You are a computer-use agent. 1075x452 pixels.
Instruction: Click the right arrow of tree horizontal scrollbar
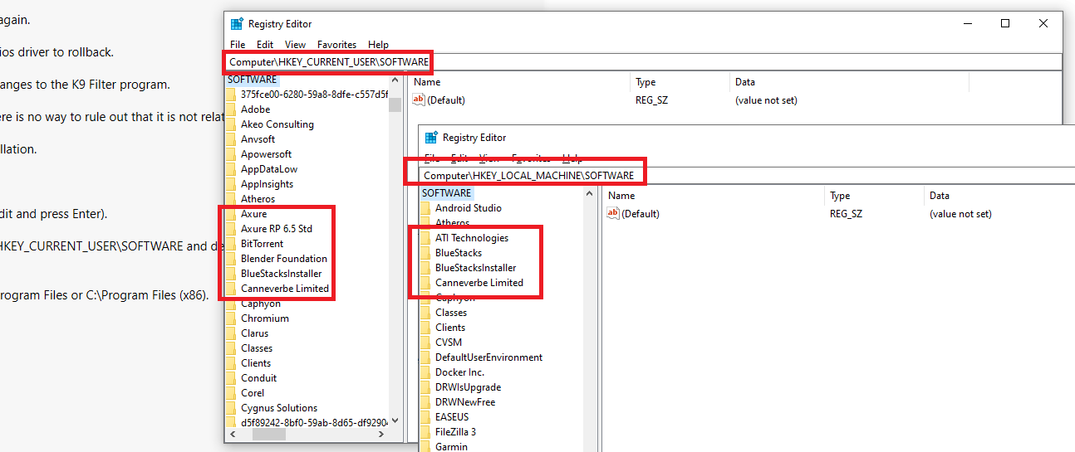coord(381,434)
